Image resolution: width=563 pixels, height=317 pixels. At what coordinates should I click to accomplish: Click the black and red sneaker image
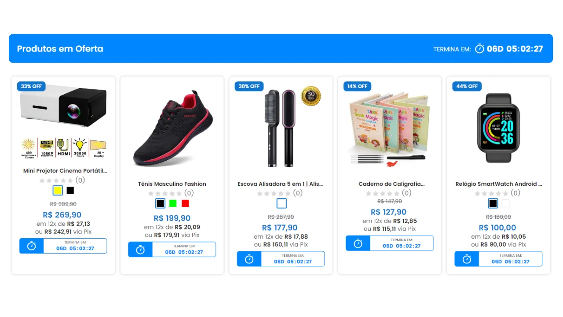pos(173,129)
